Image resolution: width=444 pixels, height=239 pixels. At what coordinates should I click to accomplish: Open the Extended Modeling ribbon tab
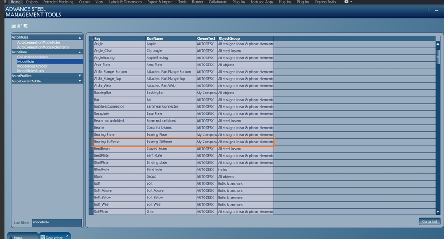pos(58,2)
